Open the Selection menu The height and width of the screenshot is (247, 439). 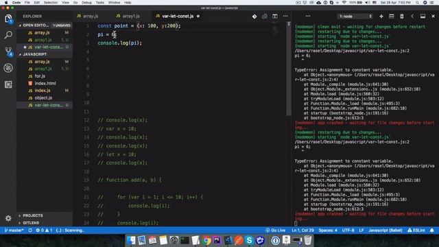tap(50, 3)
